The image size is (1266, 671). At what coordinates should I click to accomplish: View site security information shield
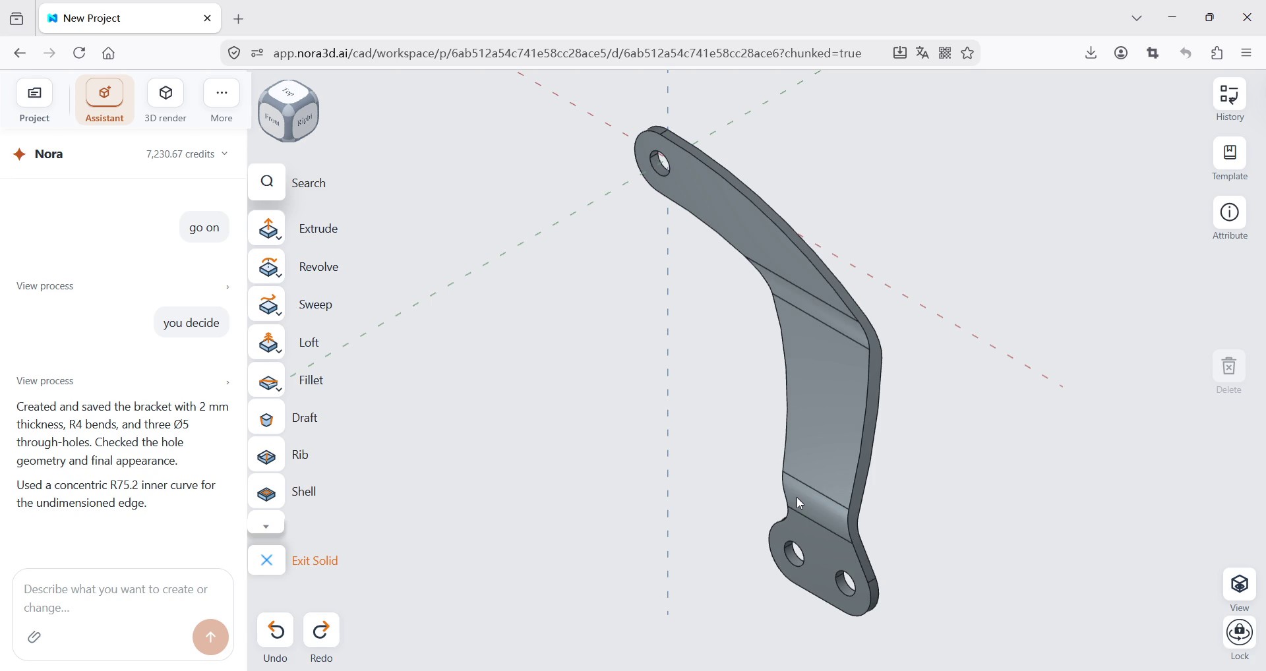[x=234, y=53]
